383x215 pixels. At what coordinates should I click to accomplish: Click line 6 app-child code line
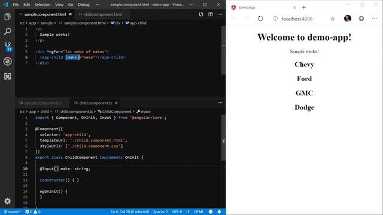(x=83, y=57)
